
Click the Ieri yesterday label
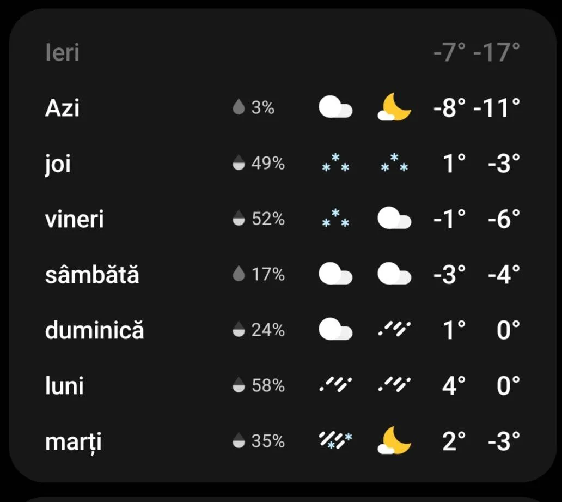62,52
